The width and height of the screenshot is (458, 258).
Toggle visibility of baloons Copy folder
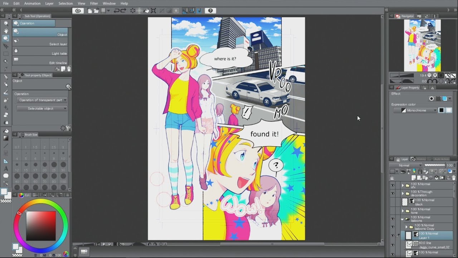393,227
